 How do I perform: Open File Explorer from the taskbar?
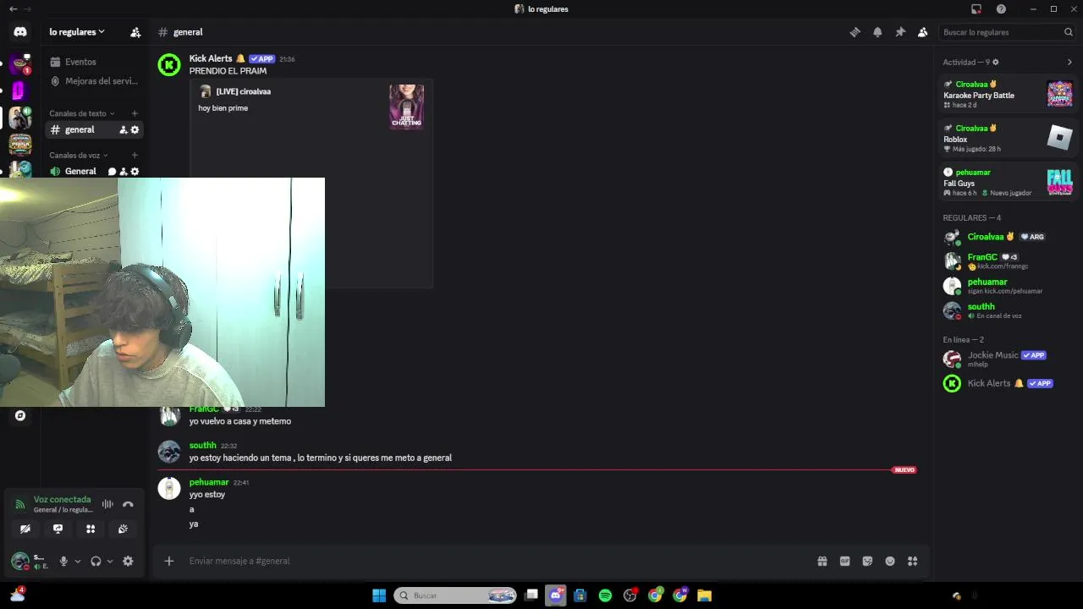(x=704, y=595)
